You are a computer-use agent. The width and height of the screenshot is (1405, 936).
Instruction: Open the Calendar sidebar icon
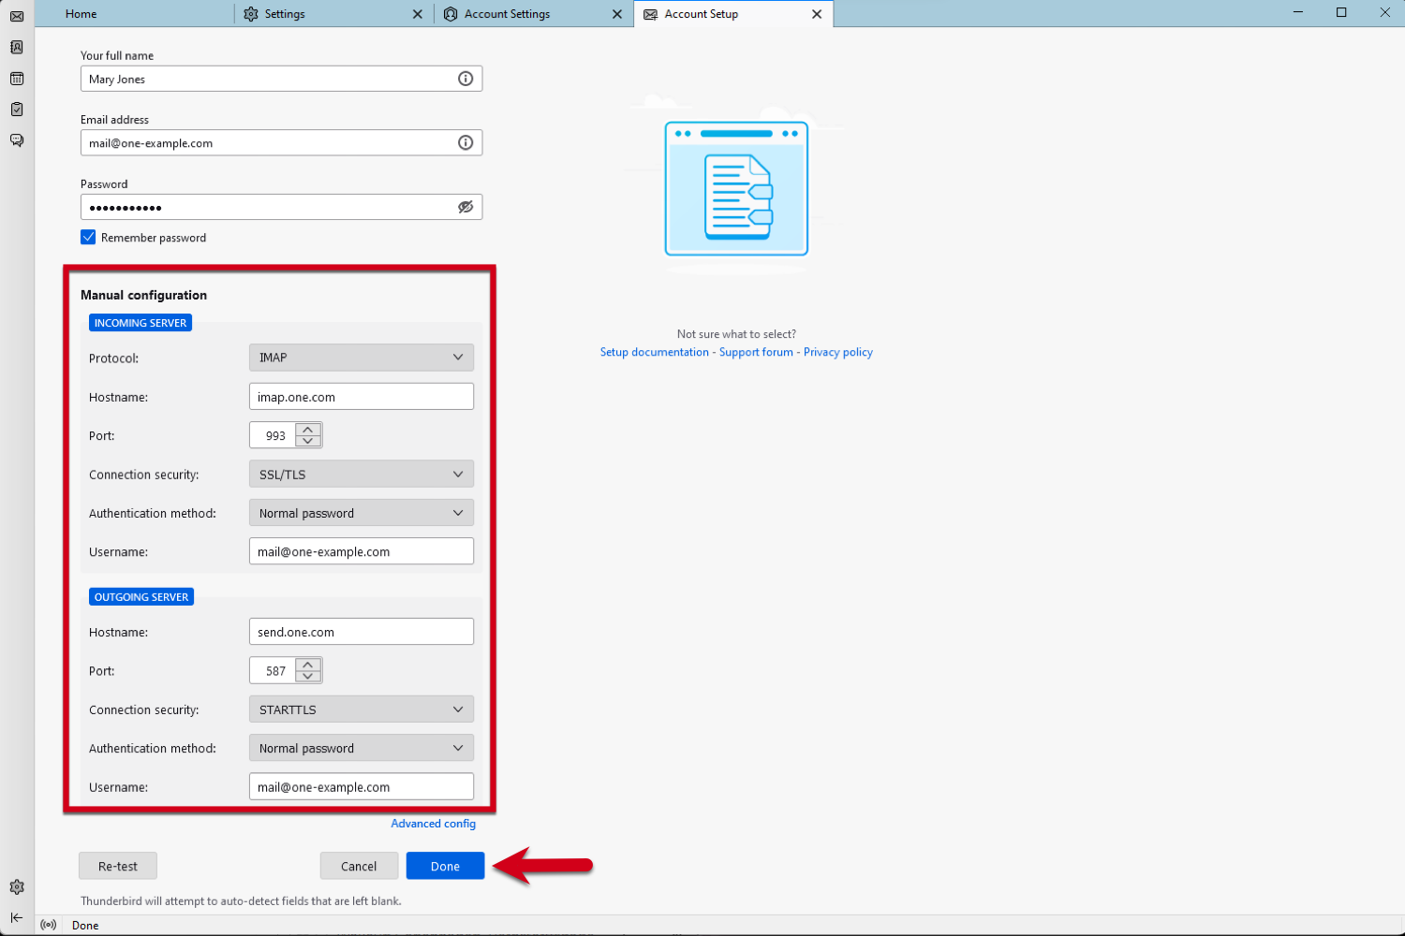click(17, 79)
